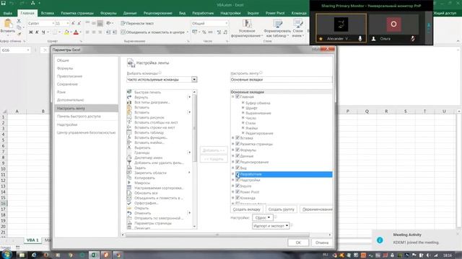Toggle the Power Pivot checkbox
Screen dimensions: 462x259
tap(237, 192)
